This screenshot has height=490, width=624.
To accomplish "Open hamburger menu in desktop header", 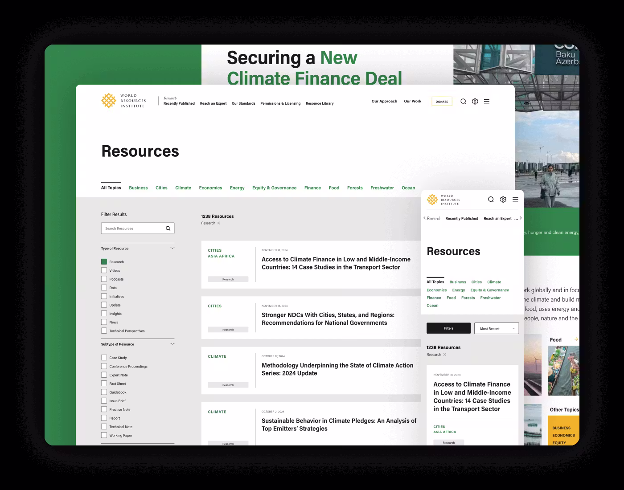I will pos(487,102).
